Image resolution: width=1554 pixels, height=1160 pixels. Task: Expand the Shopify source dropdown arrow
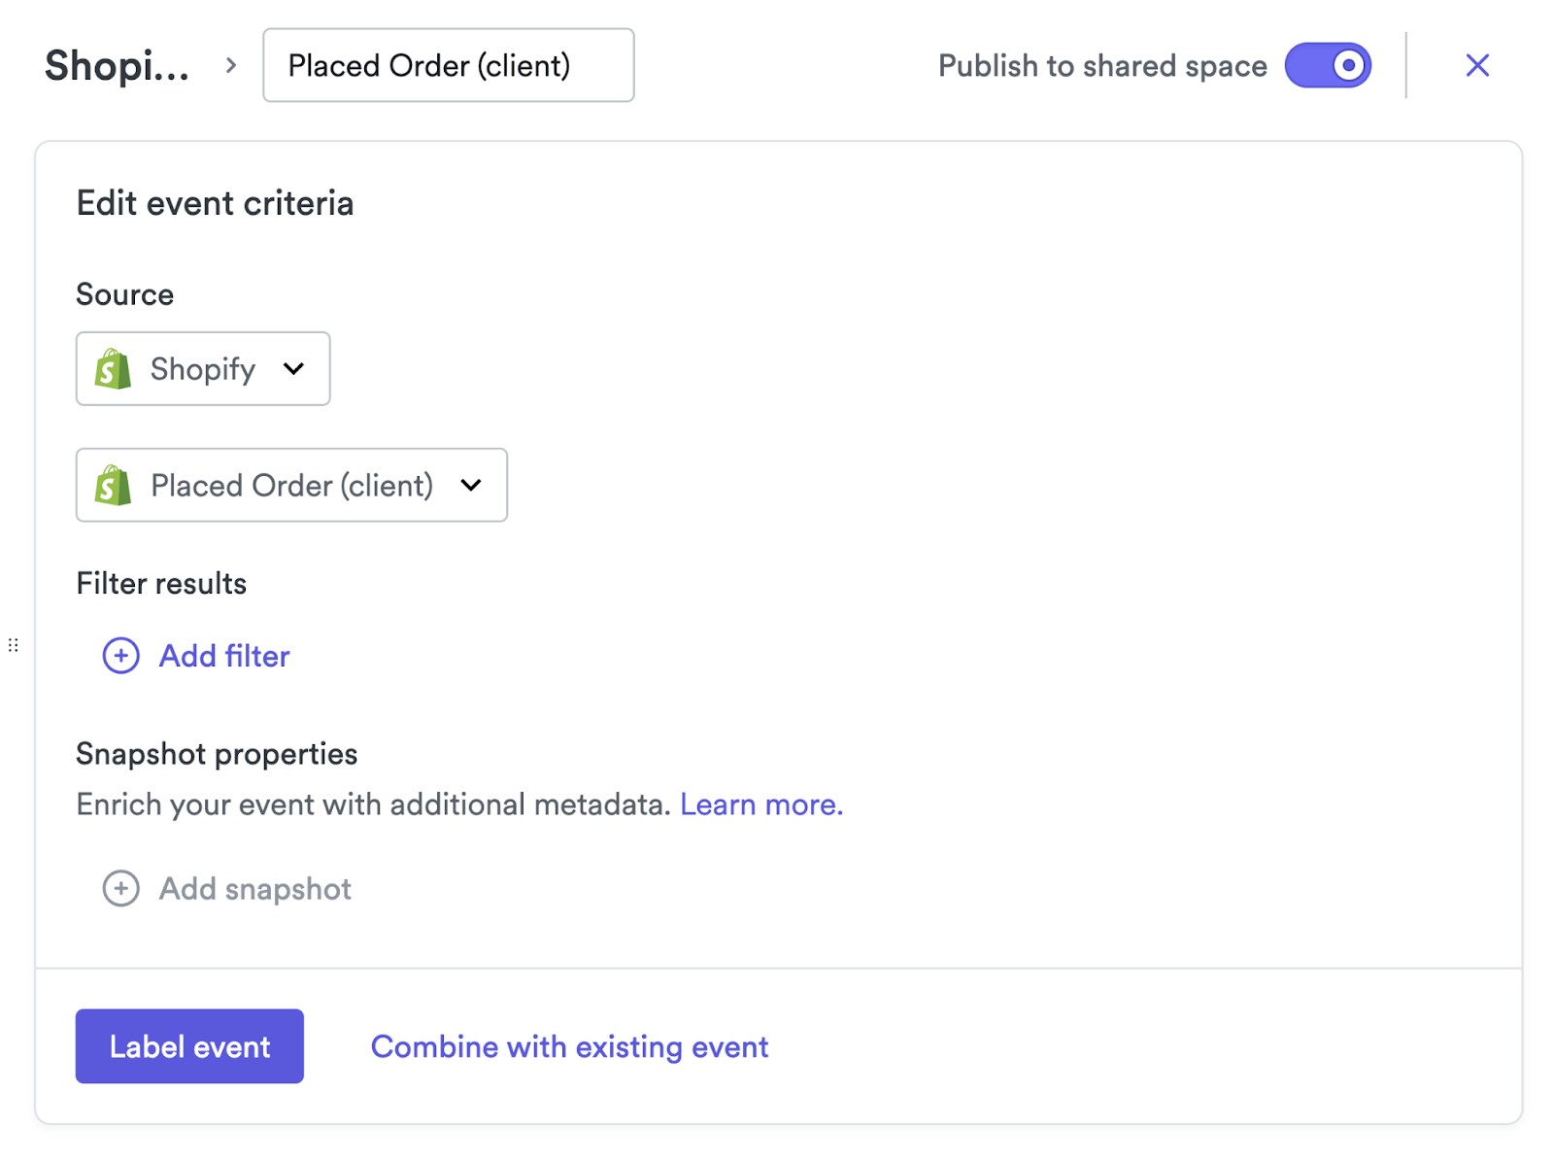(x=293, y=369)
